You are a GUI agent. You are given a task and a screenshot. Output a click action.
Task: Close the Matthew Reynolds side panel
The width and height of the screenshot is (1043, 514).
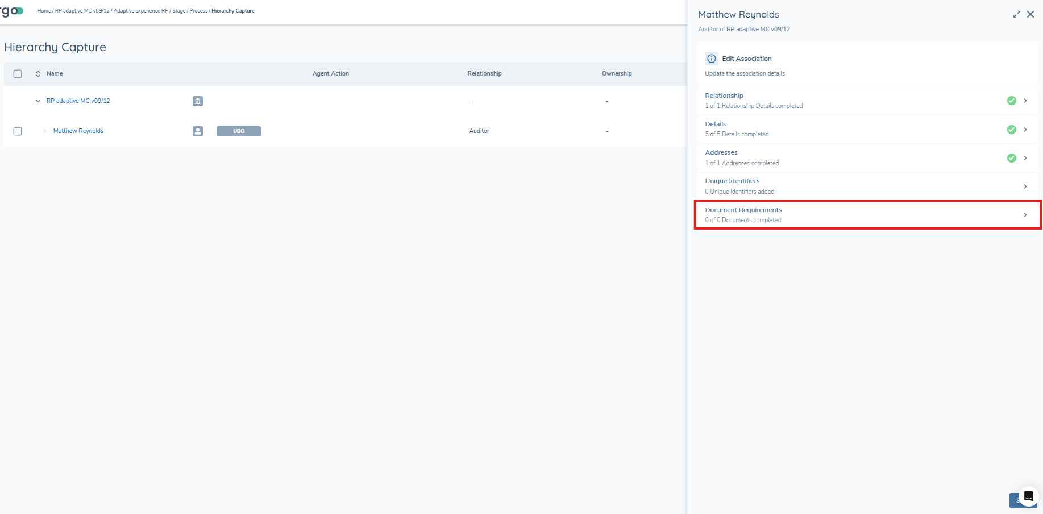coord(1030,15)
